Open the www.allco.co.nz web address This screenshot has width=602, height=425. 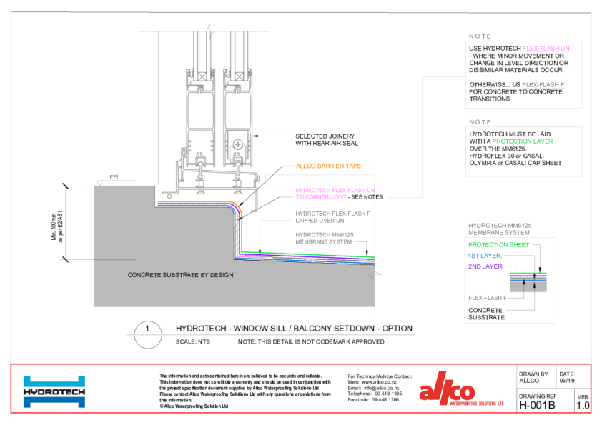pos(379,382)
